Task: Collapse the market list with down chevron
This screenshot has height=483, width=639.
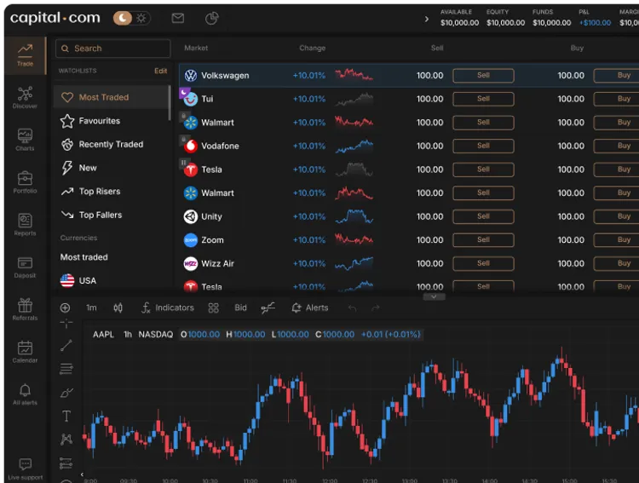Action: tap(434, 296)
